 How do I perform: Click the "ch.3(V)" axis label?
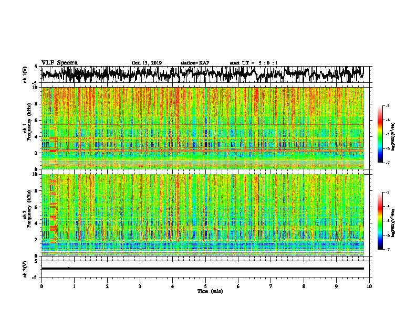coord(25,269)
